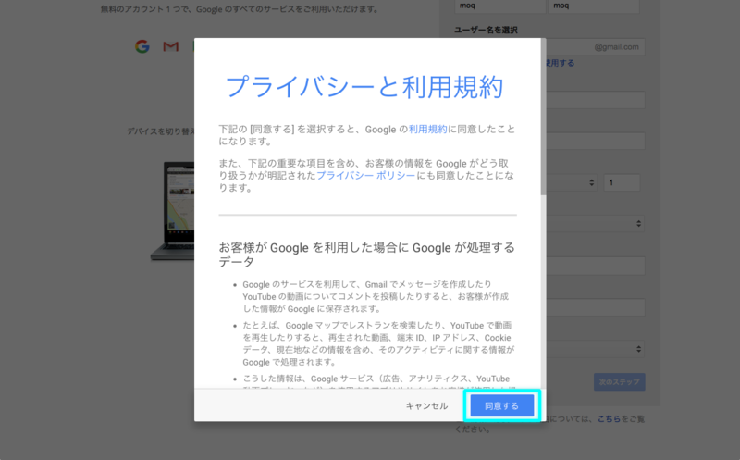Image resolution: width=740 pixels, height=460 pixels.
Task: Open the birth month dropdown arrows
Action: (591, 182)
